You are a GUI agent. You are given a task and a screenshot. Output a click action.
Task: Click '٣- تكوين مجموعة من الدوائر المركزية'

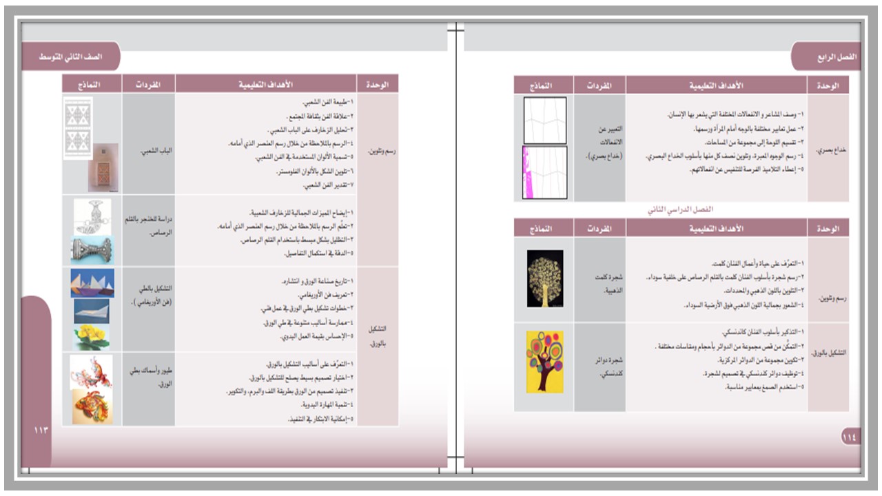point(758,360)
